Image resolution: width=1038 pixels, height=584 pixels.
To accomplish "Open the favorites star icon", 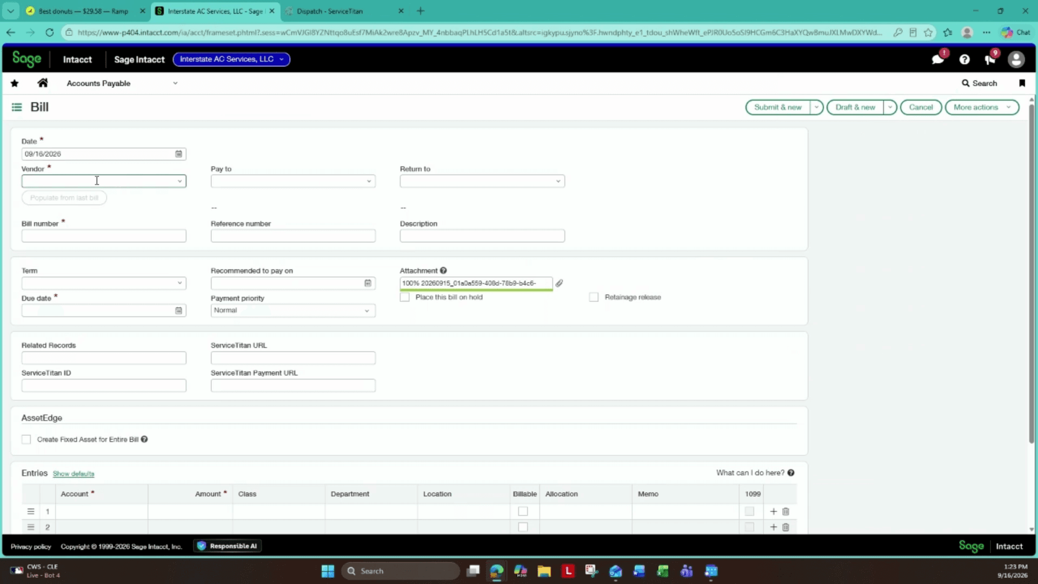I will (15, 83).
